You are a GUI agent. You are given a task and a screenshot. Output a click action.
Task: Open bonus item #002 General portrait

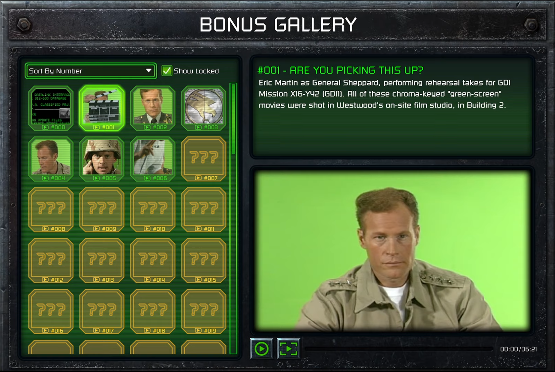coord(153,108)
